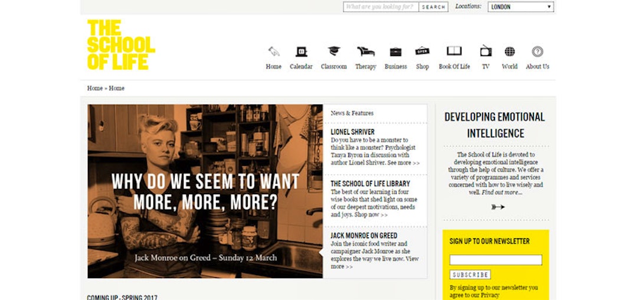Open the World menu label

tap(509, 67)
